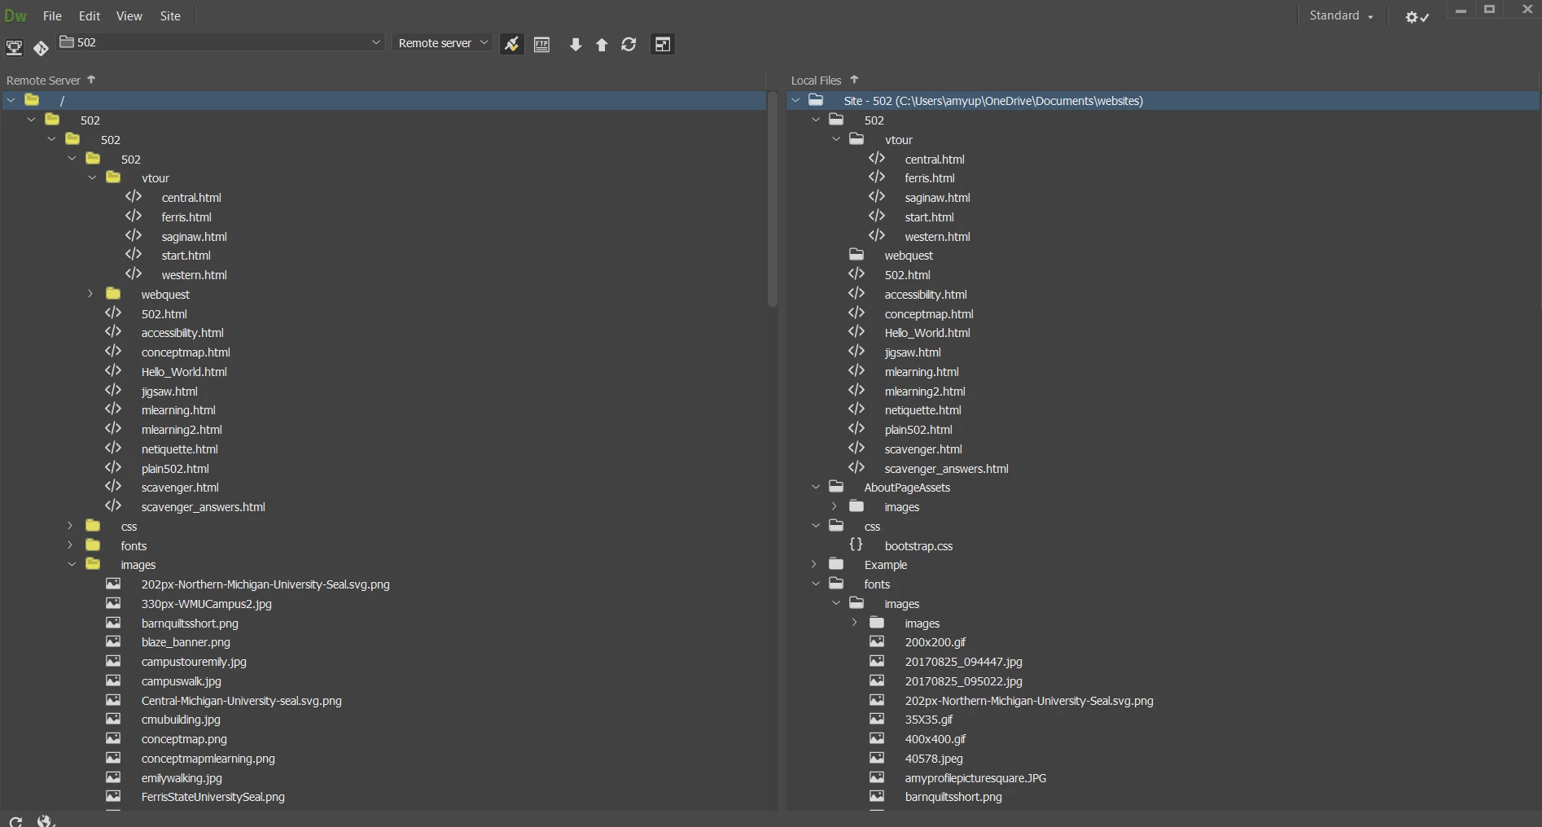Screen dimensions: 1542x827
Task: Click the Dreamweaver Dw logo
Action: tap(15, 15)
